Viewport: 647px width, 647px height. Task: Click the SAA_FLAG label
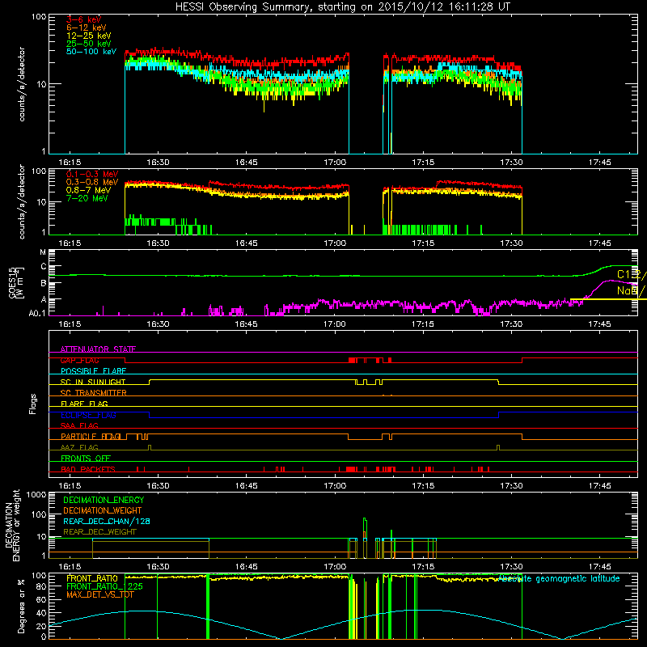tap(79, 425)
